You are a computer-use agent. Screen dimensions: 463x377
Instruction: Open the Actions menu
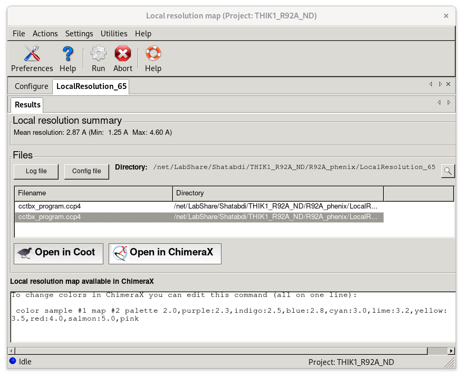click(x=45, y=34)
